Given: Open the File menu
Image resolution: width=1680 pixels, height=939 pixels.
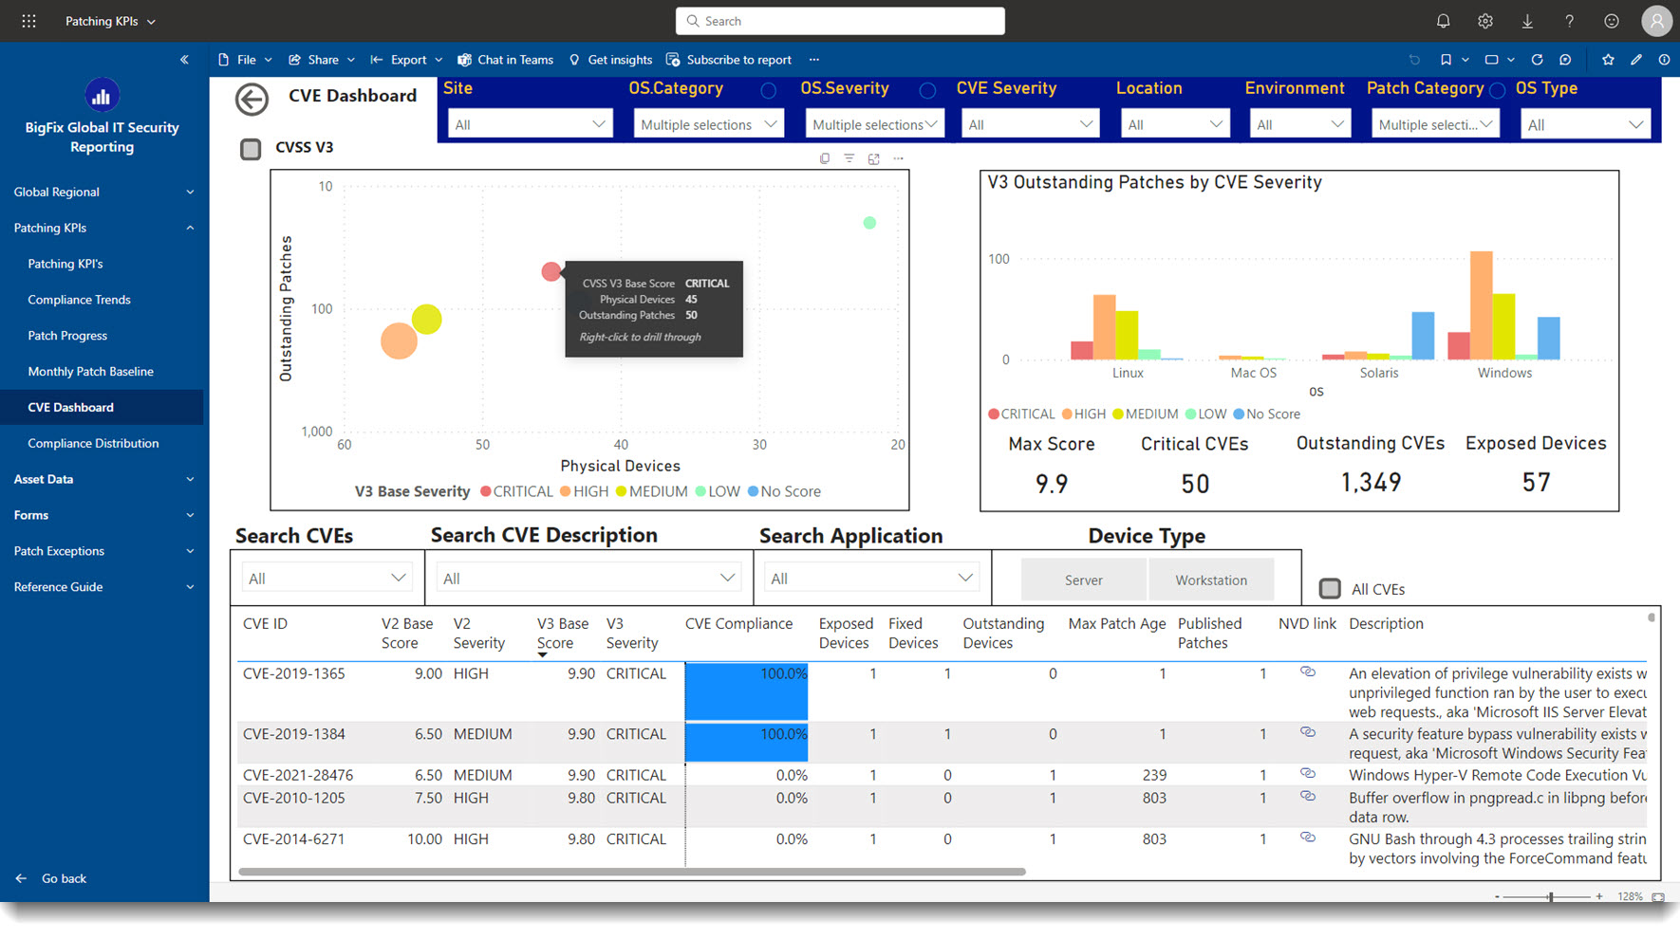Looking at the screenshot, I should pyautogui.click(x=245, y=60).
